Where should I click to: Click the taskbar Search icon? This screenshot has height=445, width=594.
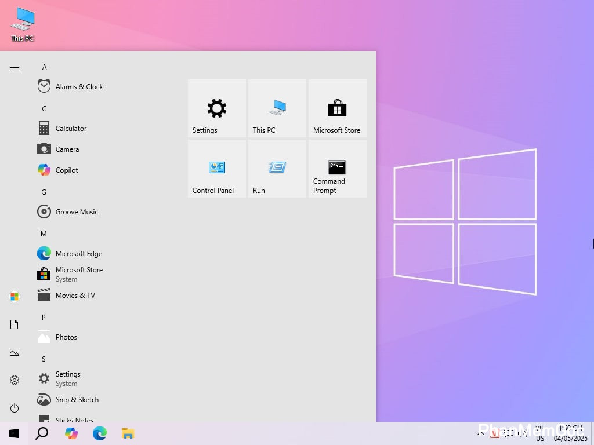tap(42, 433)
